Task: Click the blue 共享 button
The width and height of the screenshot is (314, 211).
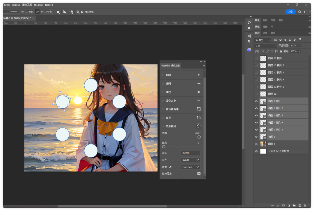Action: point(290,12)
